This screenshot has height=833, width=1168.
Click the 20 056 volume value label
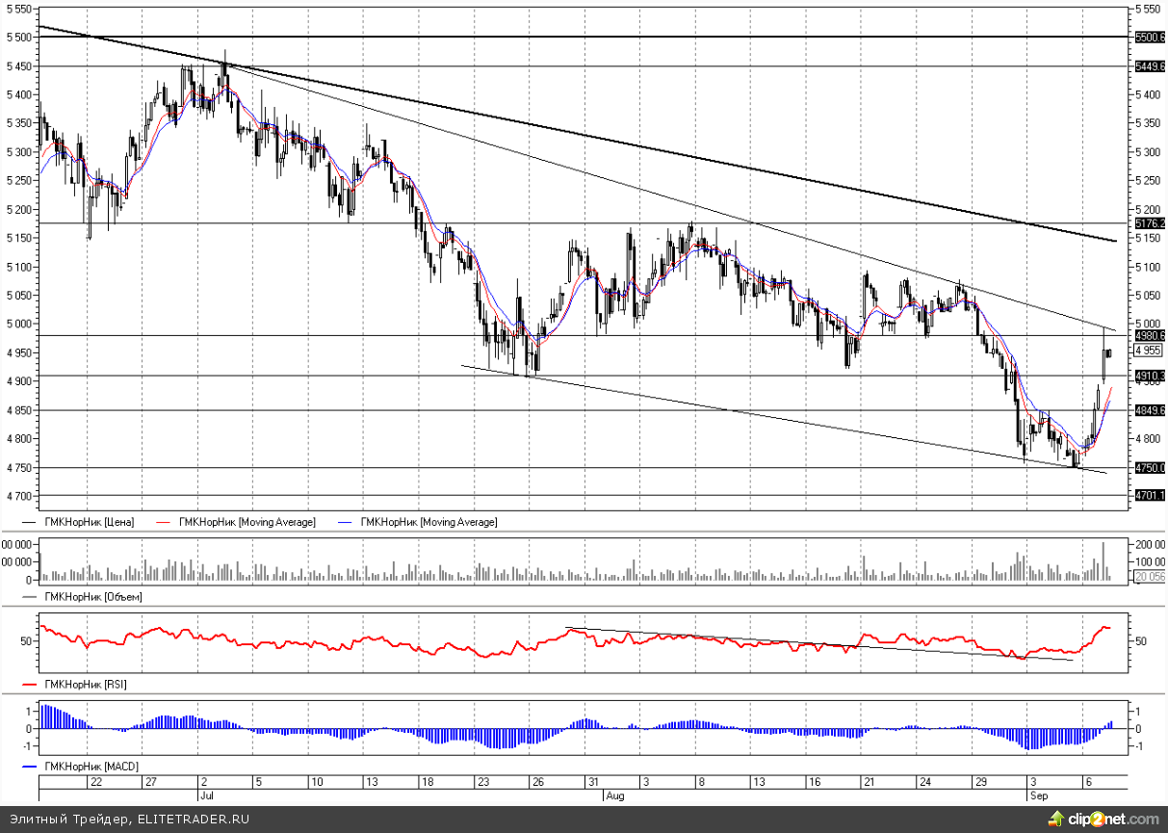coord(1151,576)
